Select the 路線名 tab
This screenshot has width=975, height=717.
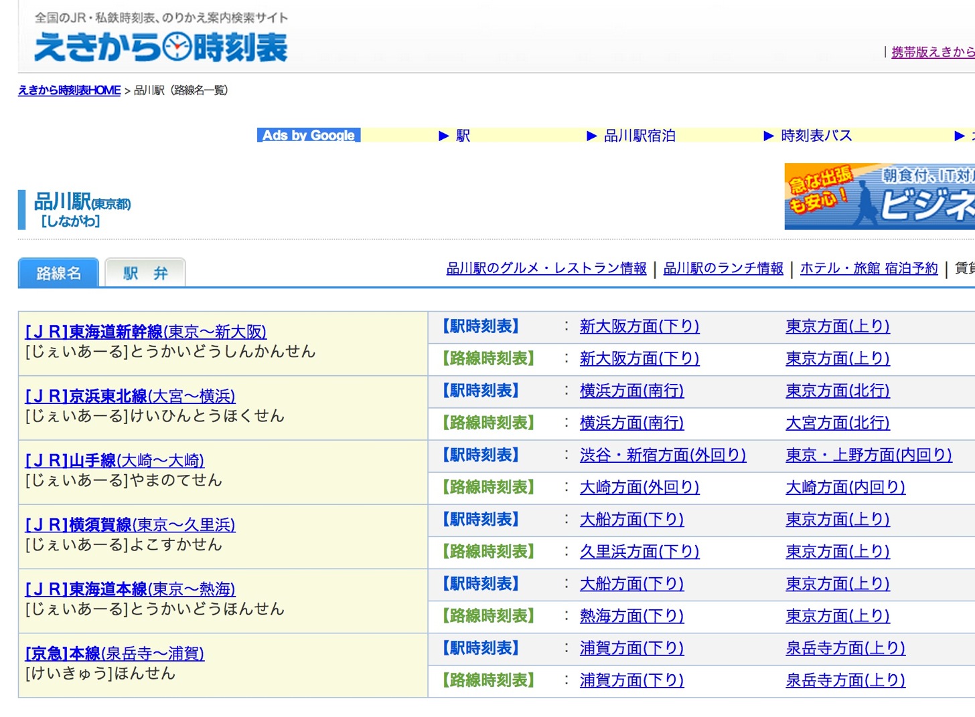pyautogui.click(x=58, y=273)
